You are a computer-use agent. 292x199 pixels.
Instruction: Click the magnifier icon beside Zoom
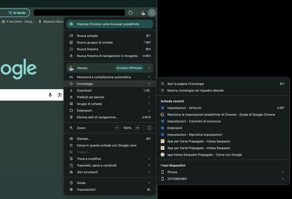point(71,128)
